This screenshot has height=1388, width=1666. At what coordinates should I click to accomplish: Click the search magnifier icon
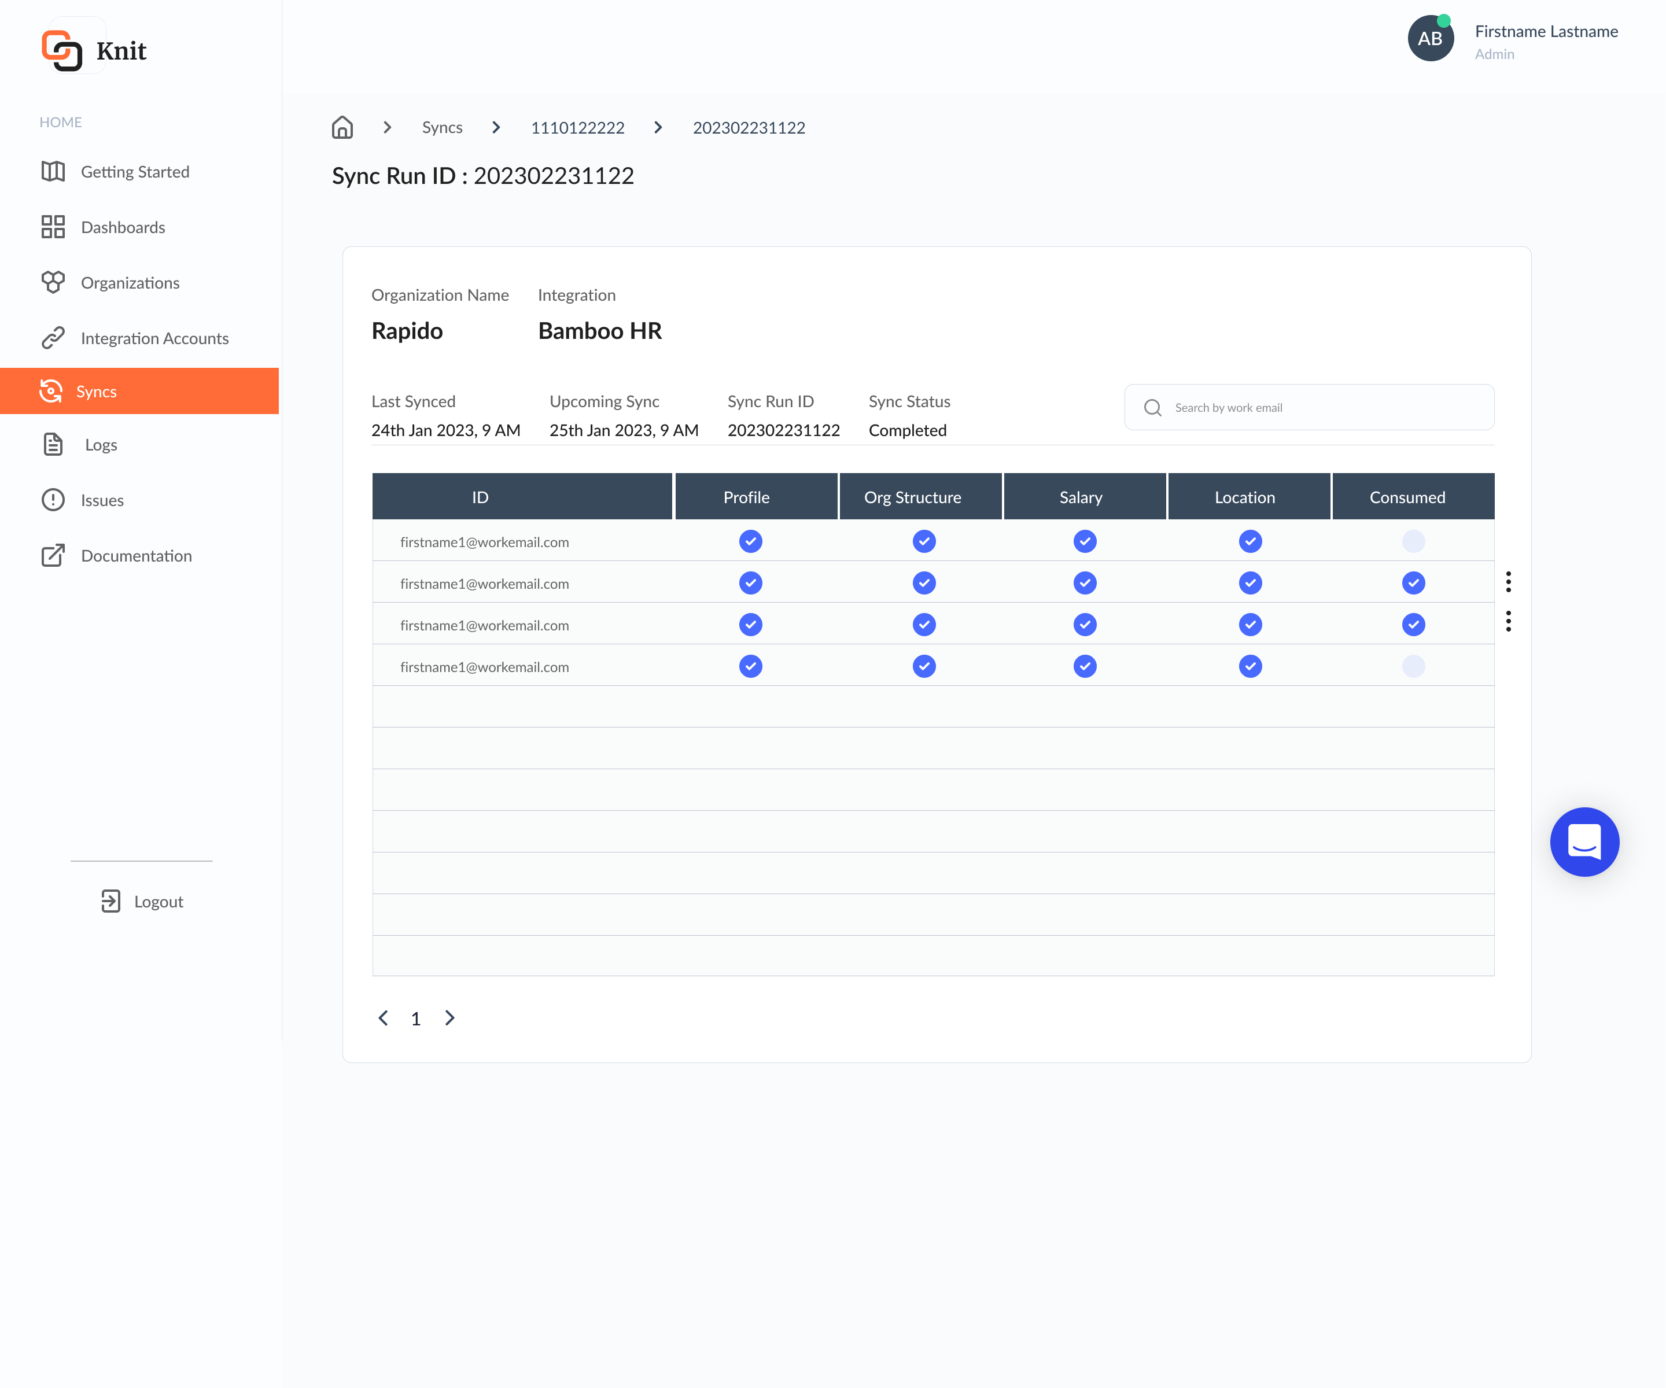coord(1152,408)
